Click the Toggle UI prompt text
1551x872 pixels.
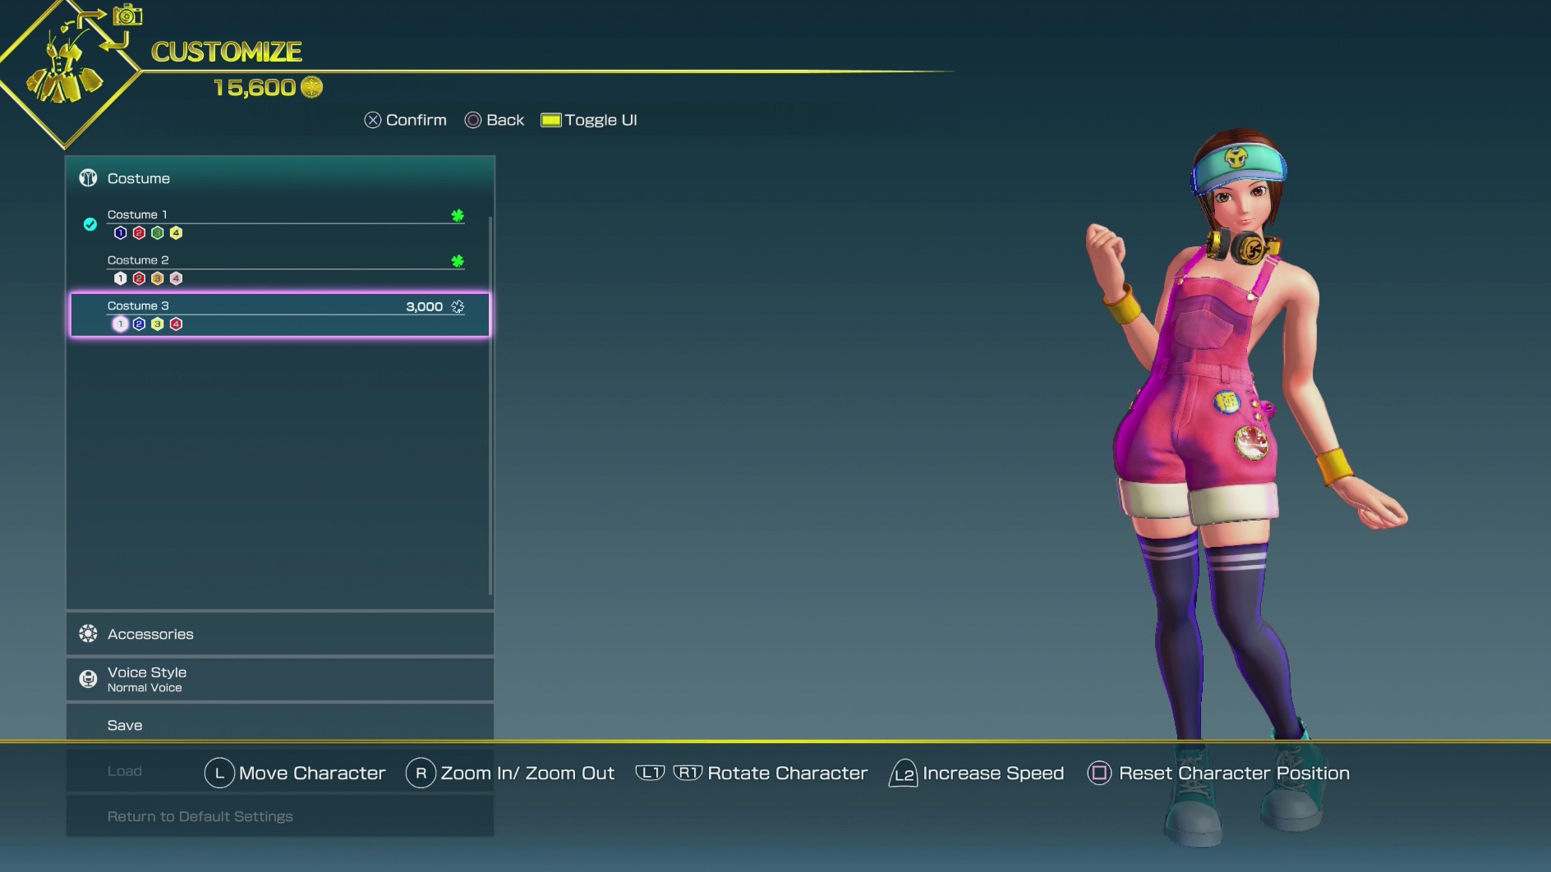[x=601, y=120]
